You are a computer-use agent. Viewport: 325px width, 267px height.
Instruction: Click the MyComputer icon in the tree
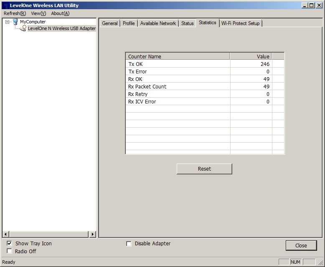(15, 22)
